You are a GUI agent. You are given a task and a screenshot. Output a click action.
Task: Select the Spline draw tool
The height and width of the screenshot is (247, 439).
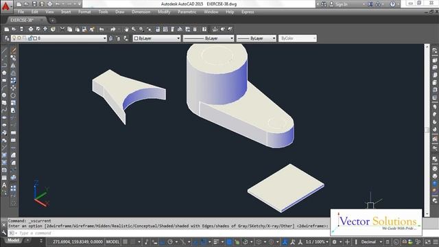[4, 110]
